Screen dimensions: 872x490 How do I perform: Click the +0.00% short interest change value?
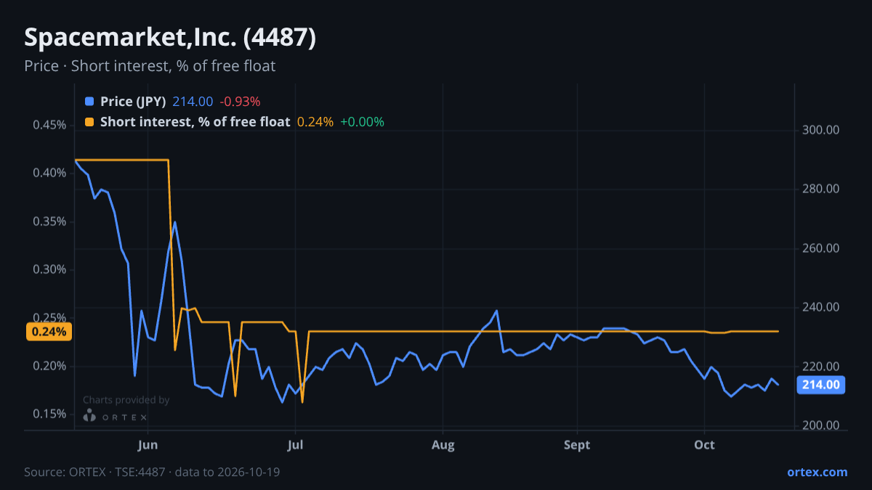point(362,122)
